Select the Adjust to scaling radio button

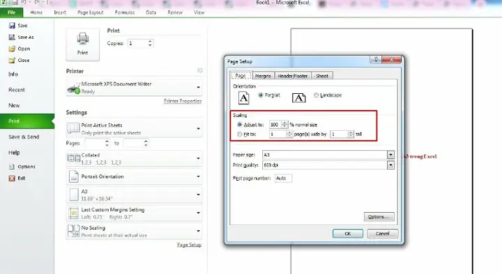(x=239, y=124)
